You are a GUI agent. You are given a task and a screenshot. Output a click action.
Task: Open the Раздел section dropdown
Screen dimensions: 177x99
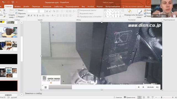20,16
